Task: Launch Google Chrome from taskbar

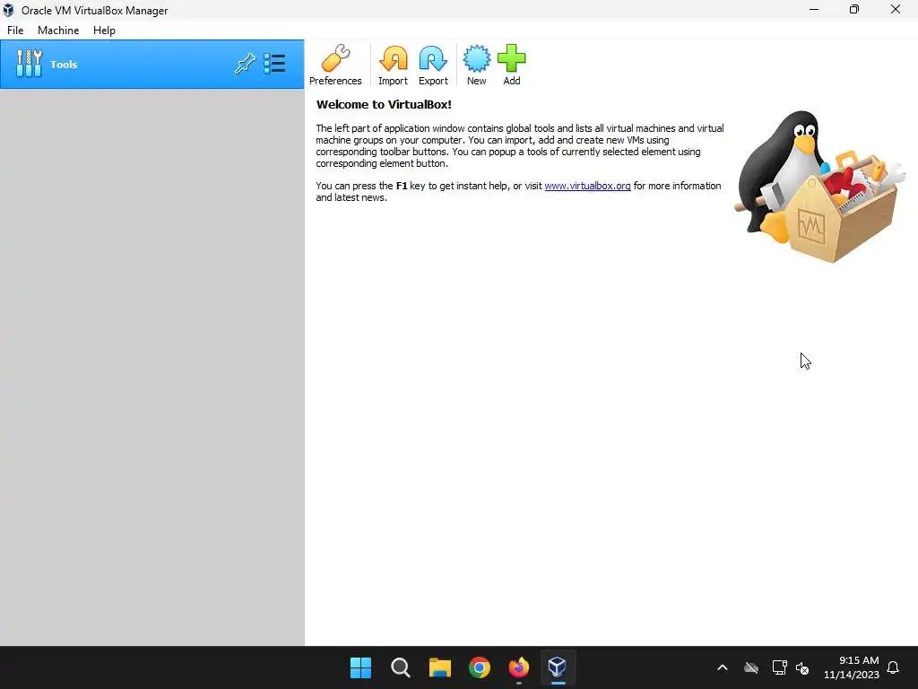Action: [x=480, y=667]
